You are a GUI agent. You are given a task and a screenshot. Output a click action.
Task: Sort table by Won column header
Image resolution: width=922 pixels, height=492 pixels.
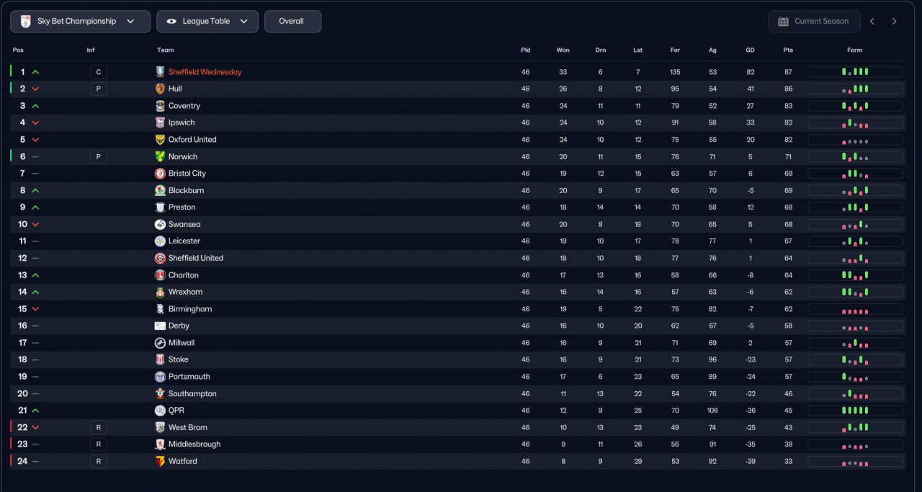pos(563,50)
